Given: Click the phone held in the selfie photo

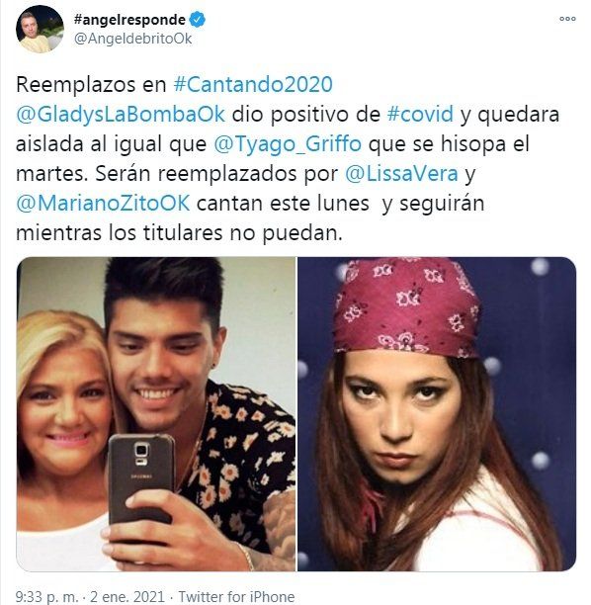Looking at the screenshot, I should pyautogui.click(x=141, y=480).
